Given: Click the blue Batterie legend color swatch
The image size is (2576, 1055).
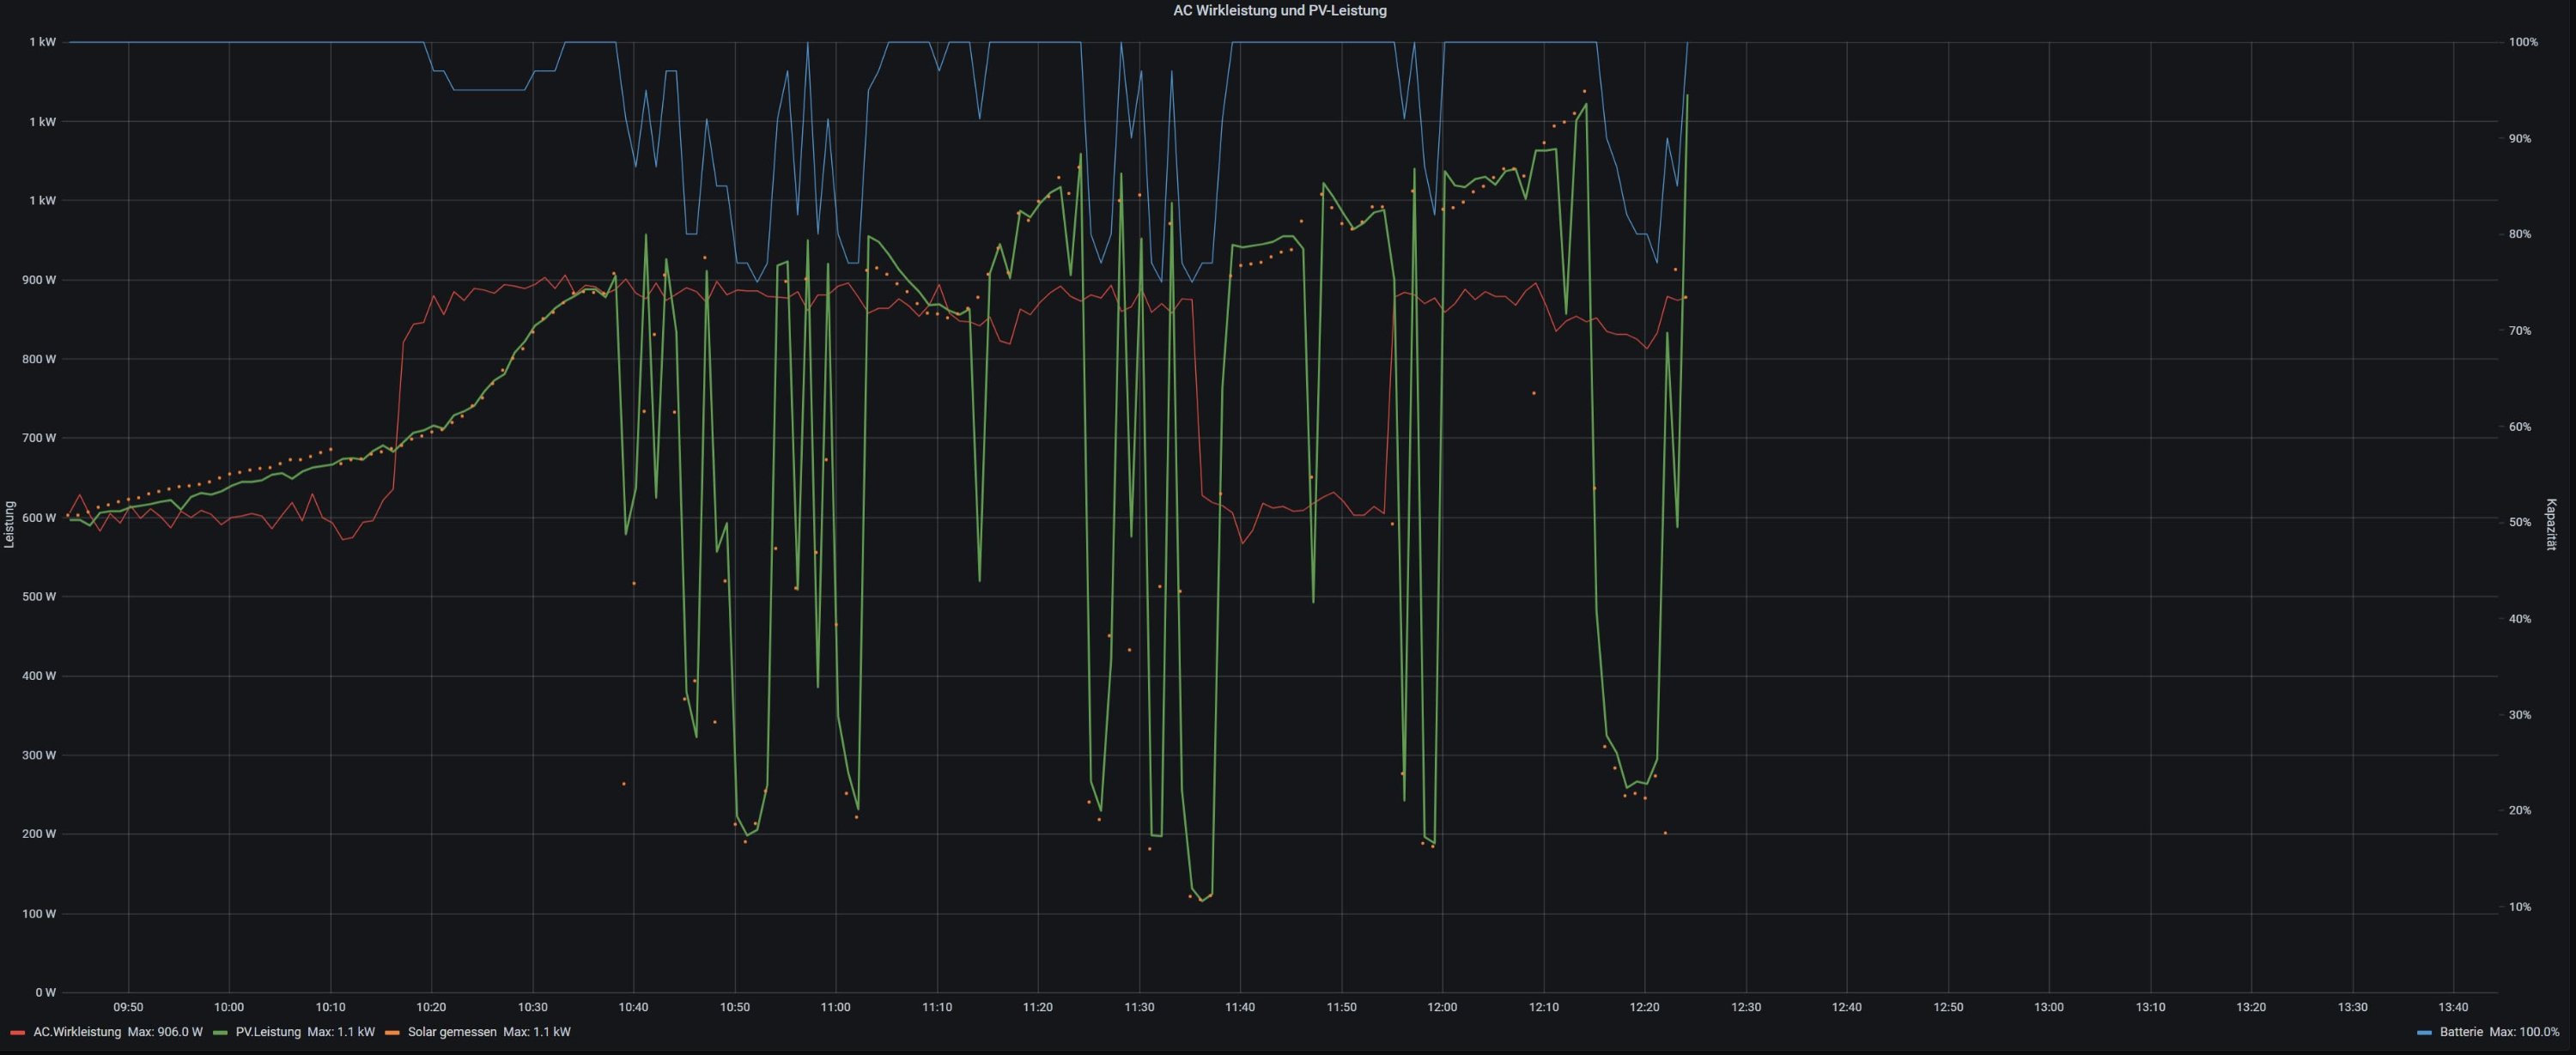Looking at the screenshot, I should click(2424, 1032).
